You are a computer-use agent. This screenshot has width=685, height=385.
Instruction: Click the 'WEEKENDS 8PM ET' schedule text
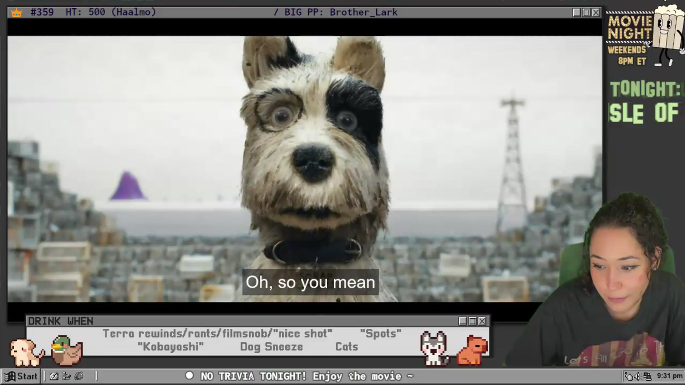(628, 56)
